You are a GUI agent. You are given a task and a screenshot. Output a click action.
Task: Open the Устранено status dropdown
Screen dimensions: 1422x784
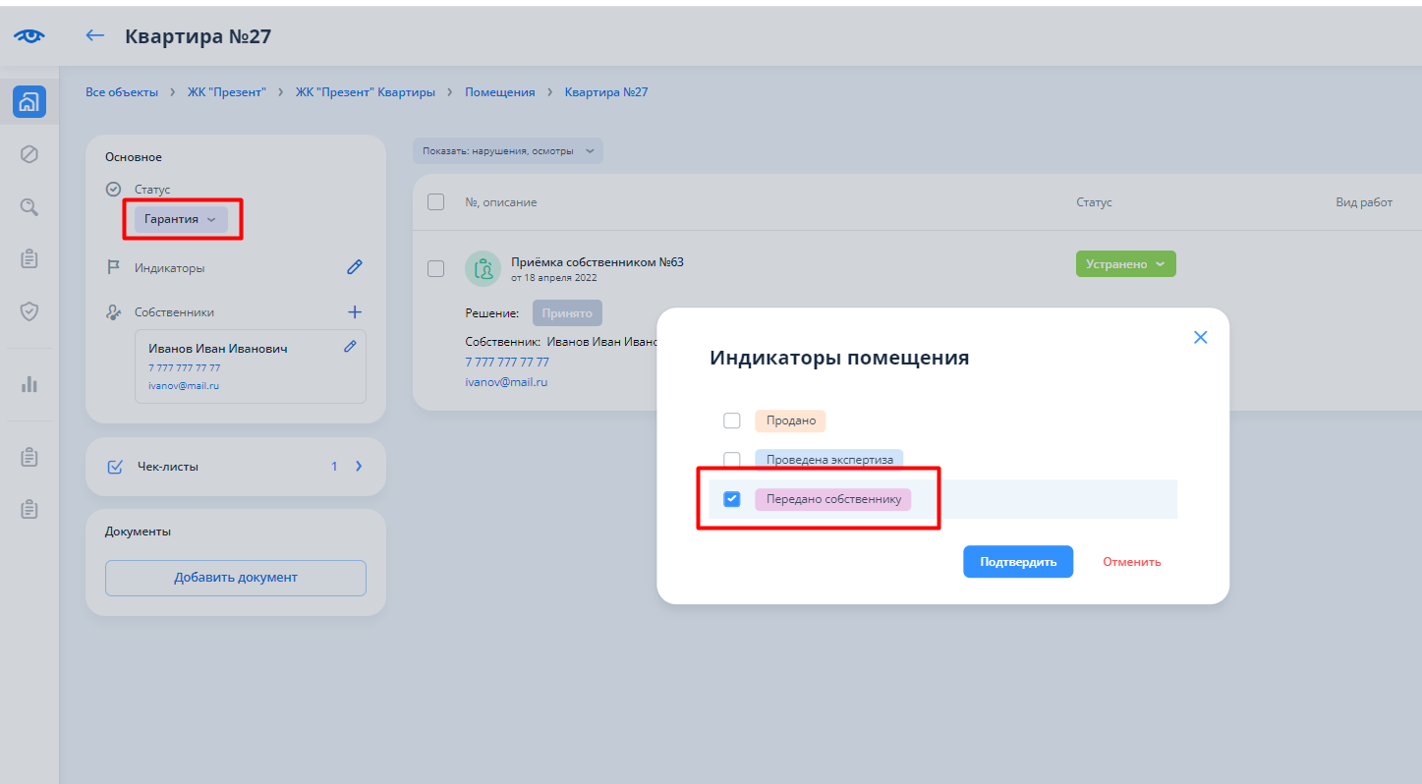[1125, 264]
